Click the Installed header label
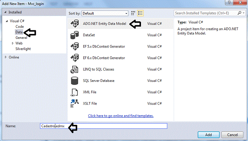This screenshot has width=248, height=141. (x=15, y=12)
